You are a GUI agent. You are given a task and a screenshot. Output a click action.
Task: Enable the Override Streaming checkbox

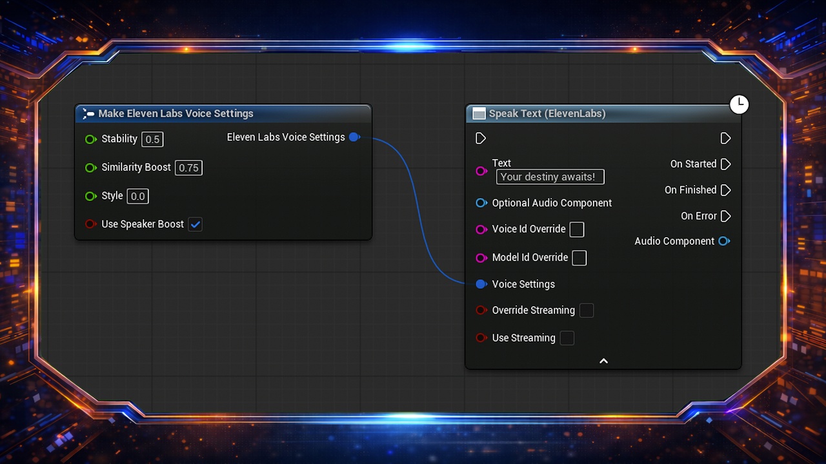pos(586,311)
